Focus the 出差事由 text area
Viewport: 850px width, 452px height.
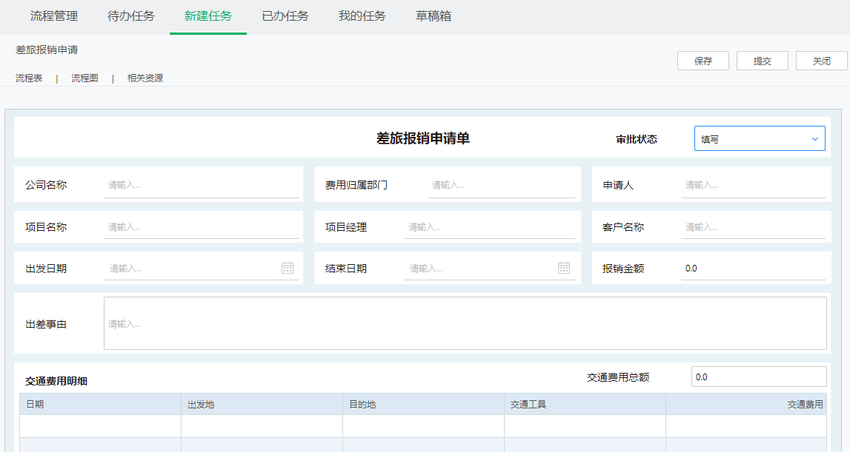click(465, 323)
